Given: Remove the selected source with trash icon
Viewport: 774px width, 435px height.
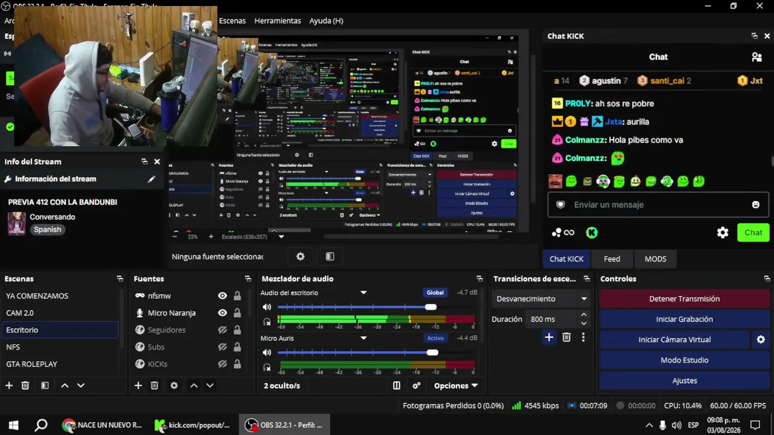Looking at the screenshot, I should coord(154,385).
